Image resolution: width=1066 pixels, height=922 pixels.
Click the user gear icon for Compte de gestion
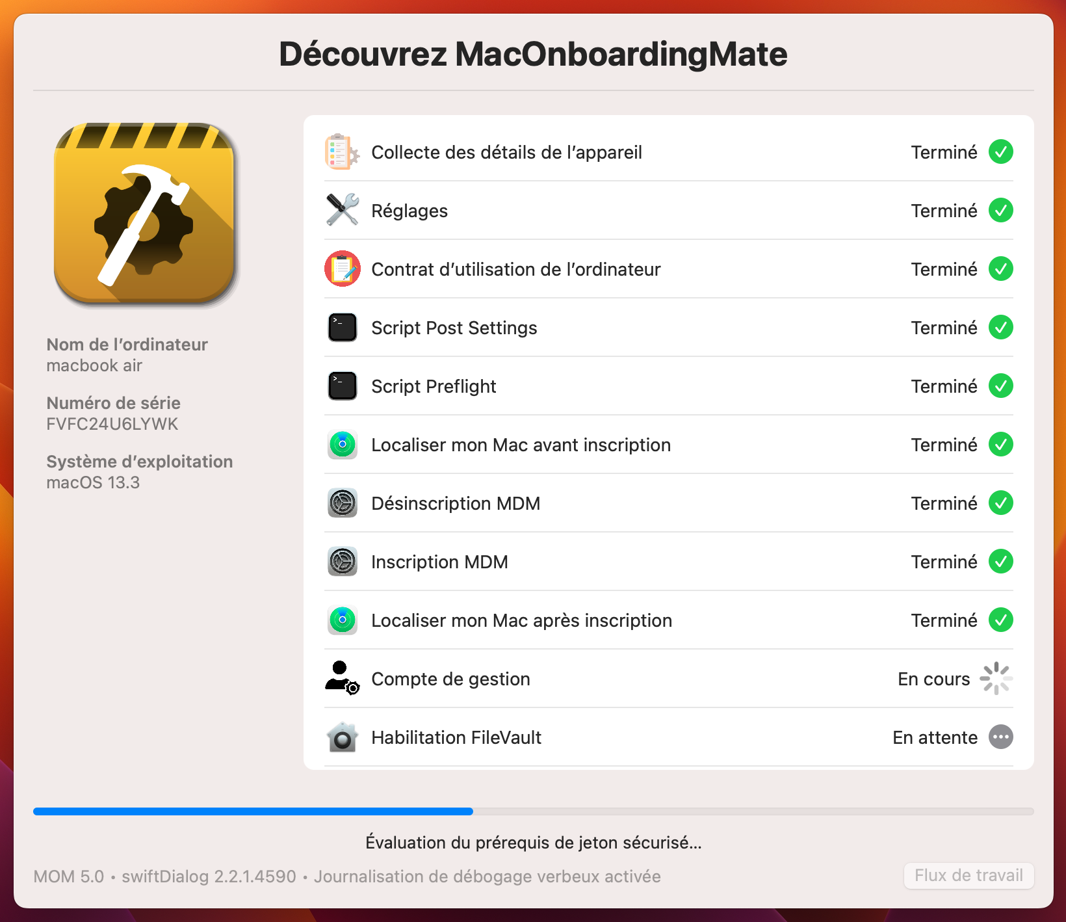point(342,678)
